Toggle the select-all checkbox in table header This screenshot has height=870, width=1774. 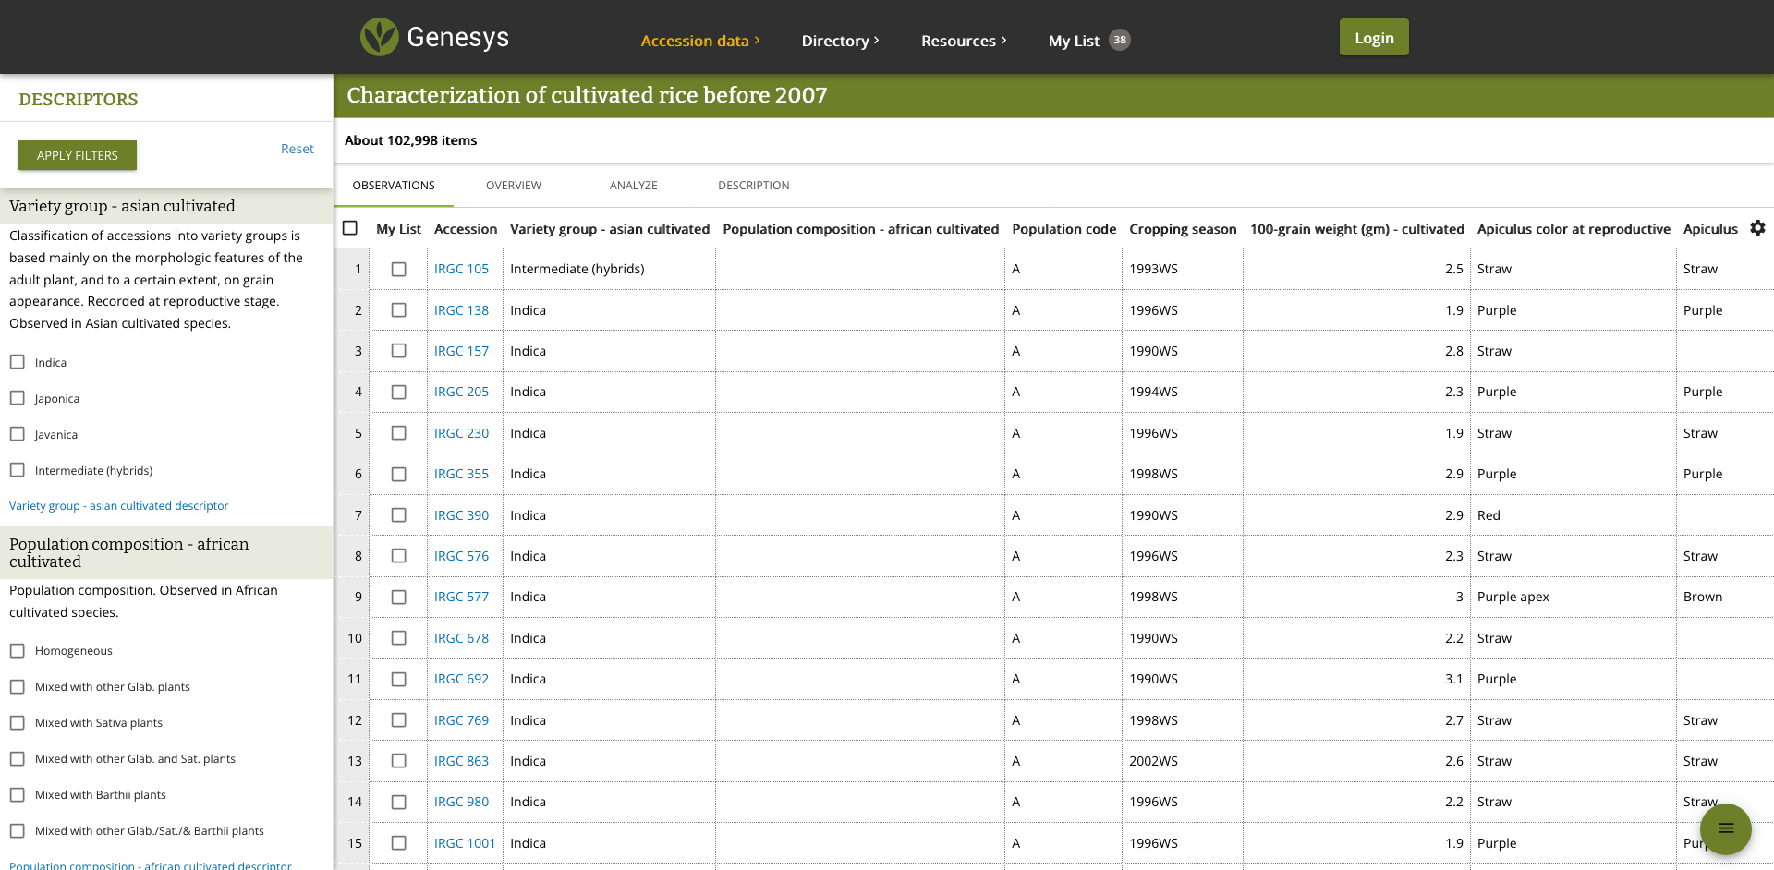pyautogui.click(x=350, y=228)
